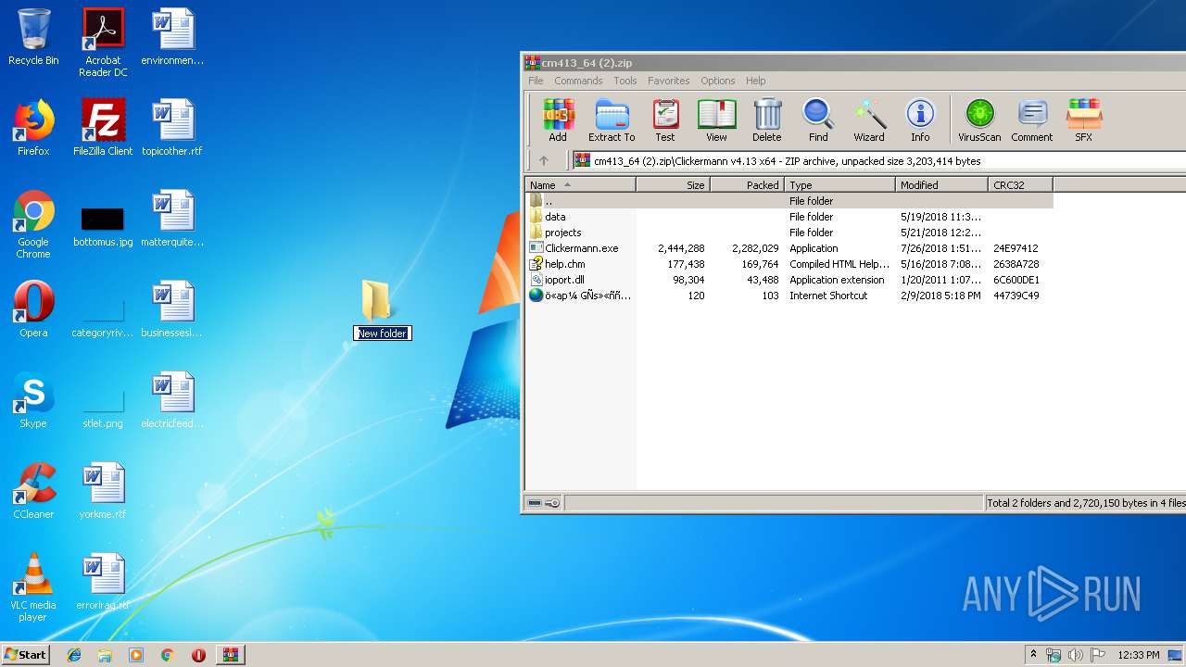Select the Skype desktop shortcut
This screenshot has height=667, width=1186.
pyautogui.click(x=33, y=400)
